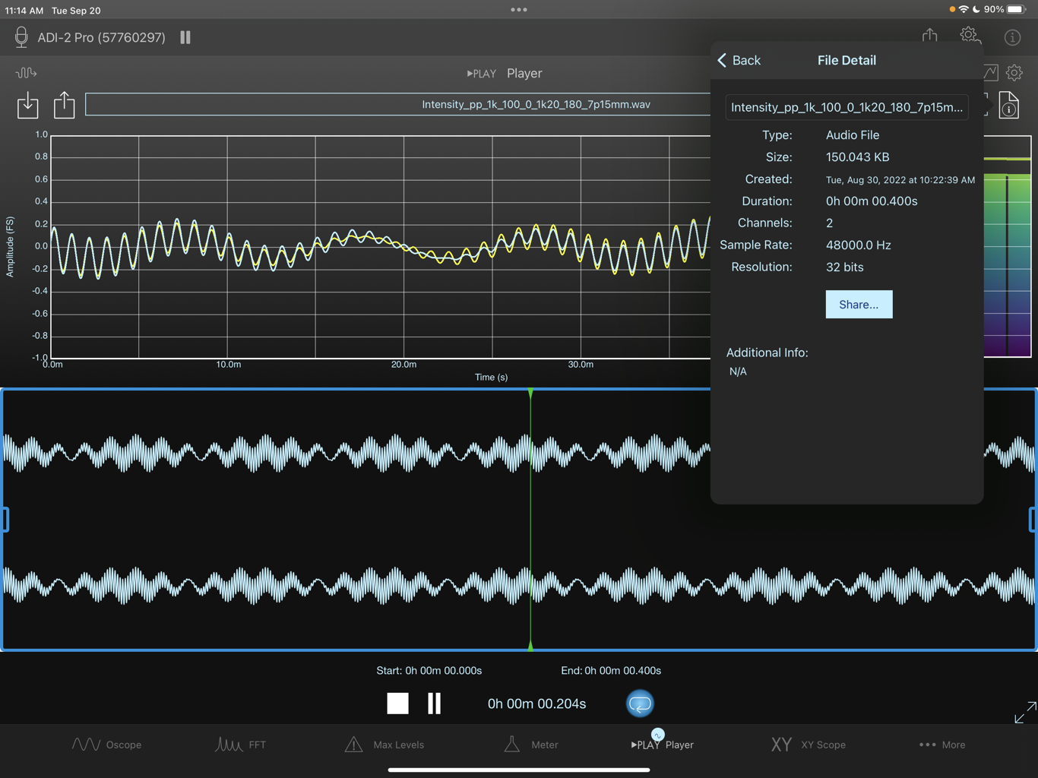
Task: Click the line-graph display icon near the right gear
Action: [x=989, y=72]
